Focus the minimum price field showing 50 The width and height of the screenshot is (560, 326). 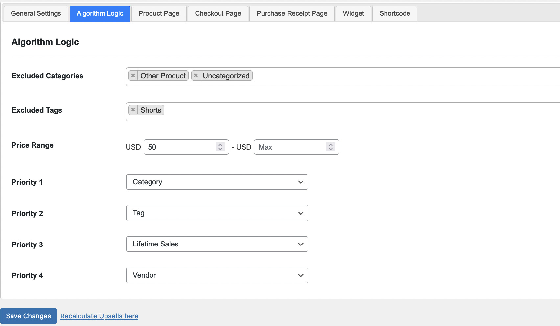180,147
